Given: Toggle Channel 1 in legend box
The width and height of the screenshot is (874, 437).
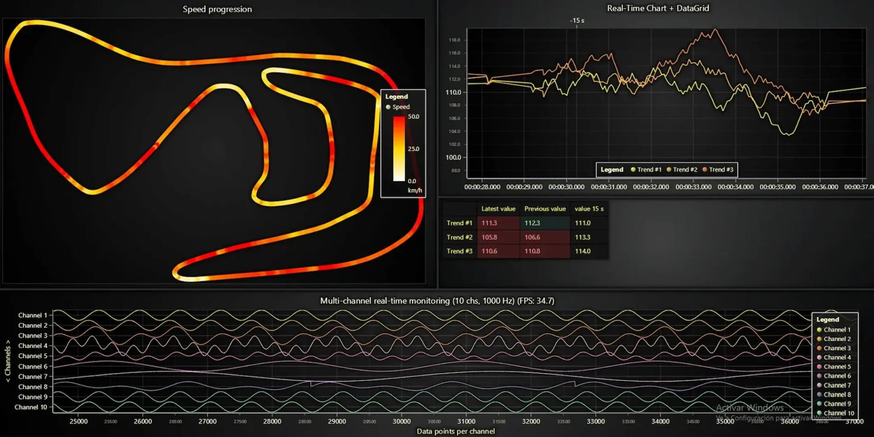Looking at the screenshot, I should (833, 330).
